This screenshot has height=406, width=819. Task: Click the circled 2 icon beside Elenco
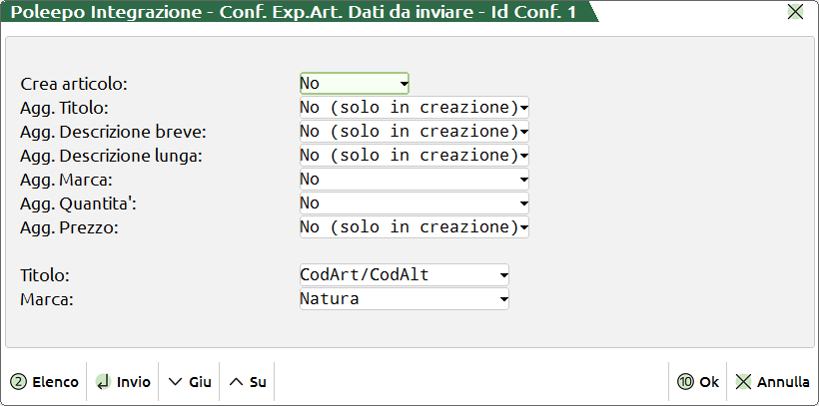click(x=18, y=382)
